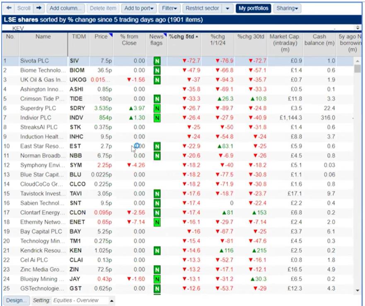This screenshot has height=306, width=365.
Task: Select the TIDM cell UKOG
Action: (x=78, y=80)
